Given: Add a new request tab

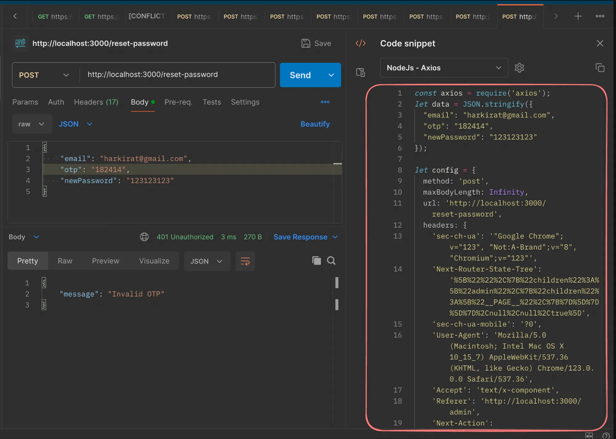Looking at the screenshot, I should [578, 16].
